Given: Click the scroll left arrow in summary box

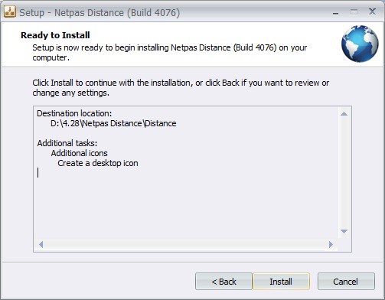Looking at the screenshot, I should (41, 244).
